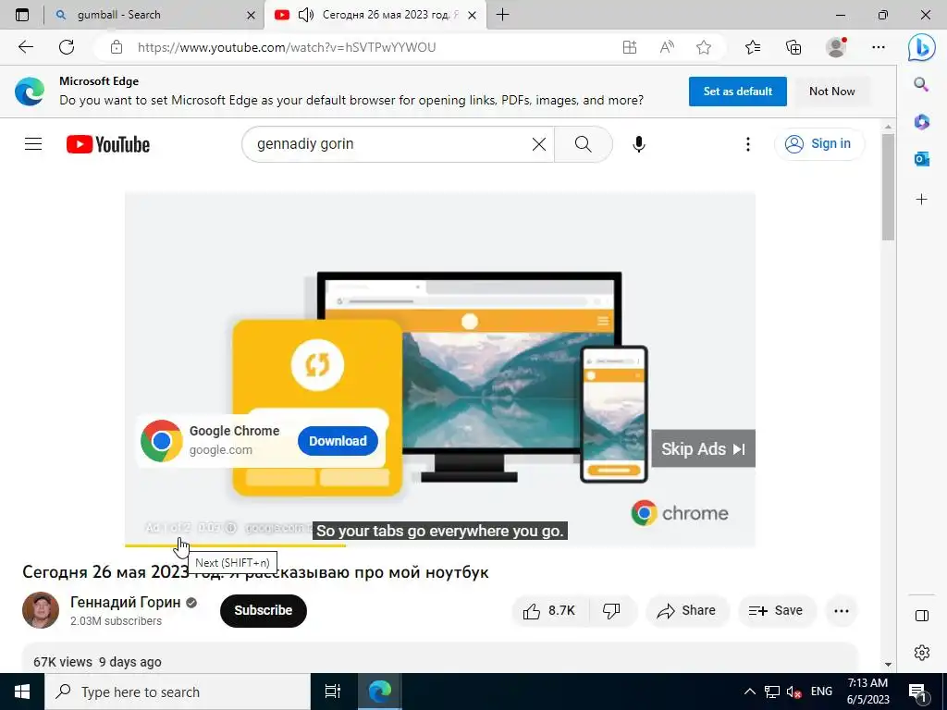Save the video to a playlist
947x710 pixels.
[776, 611]
